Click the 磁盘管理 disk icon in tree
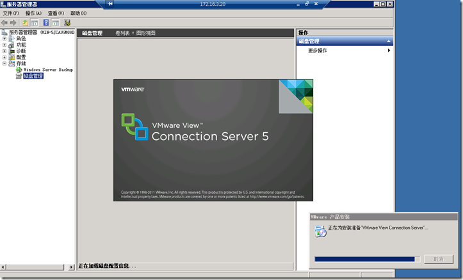The image size is (463, 280). coord(19,76)
